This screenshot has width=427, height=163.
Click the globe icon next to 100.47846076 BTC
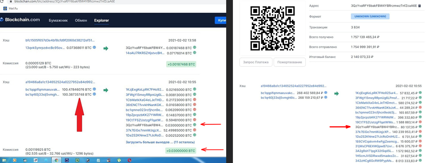point(94,89)
